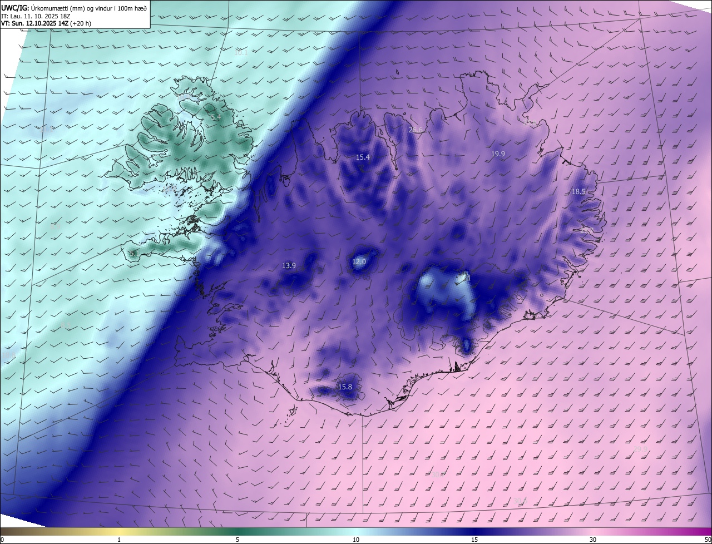This screenshot has width=712, height=544.
Task: Click the 50 tick label on the colour scale
Action: (708, 540)
